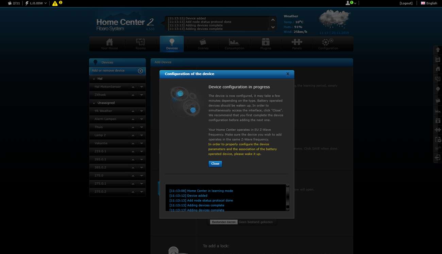Click the save floppy icon in right sidebar
This screenshot has width=442, height=254.
click(438, 59)
